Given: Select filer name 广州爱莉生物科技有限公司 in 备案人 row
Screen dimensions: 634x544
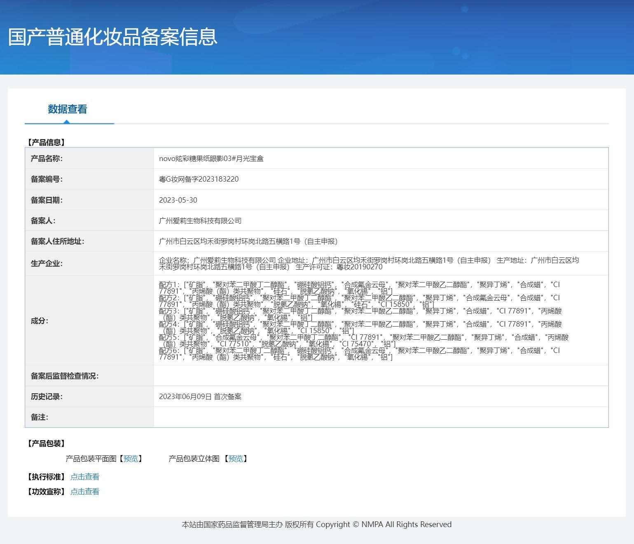Looking at the screenshot, I should click(x=200, y=221).
